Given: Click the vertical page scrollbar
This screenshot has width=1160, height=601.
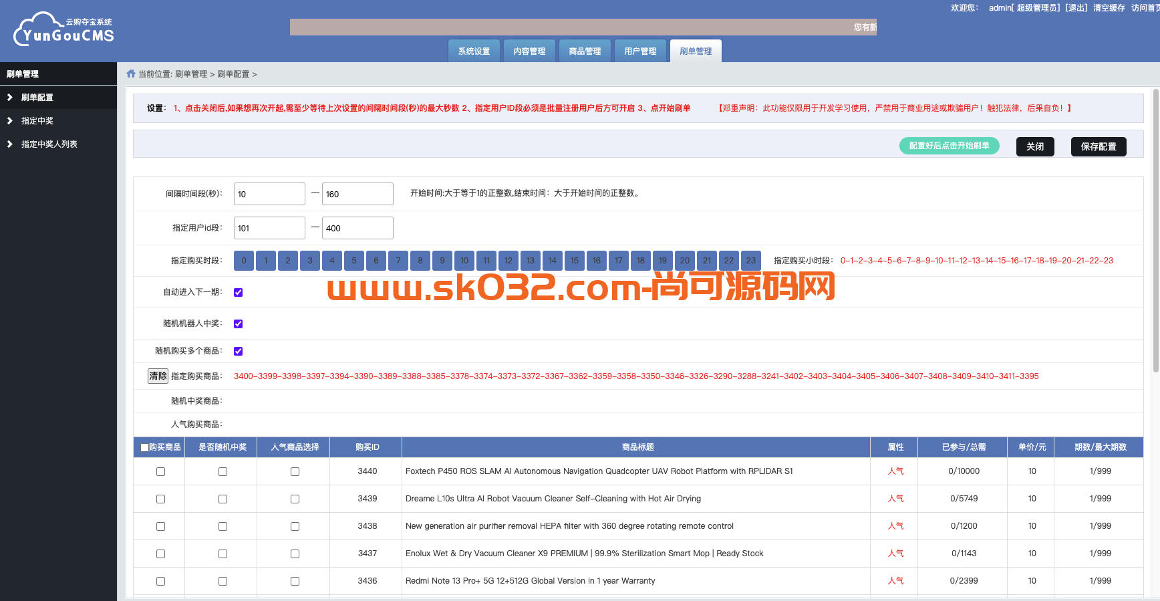Looking at the screenshot, I should click(1156, 231).
